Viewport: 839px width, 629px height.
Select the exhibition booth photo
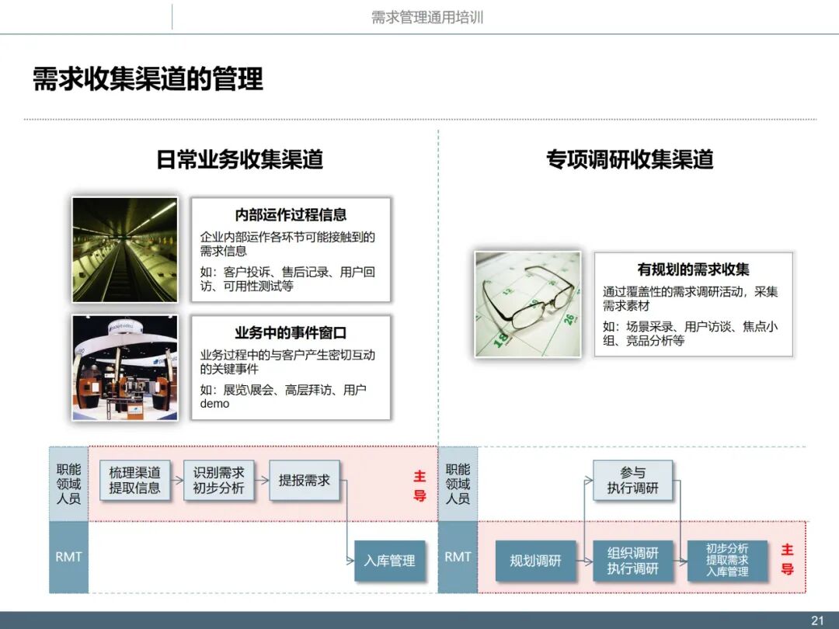124,367
